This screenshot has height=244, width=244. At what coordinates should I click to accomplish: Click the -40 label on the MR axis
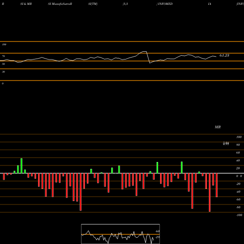(238, 192)
